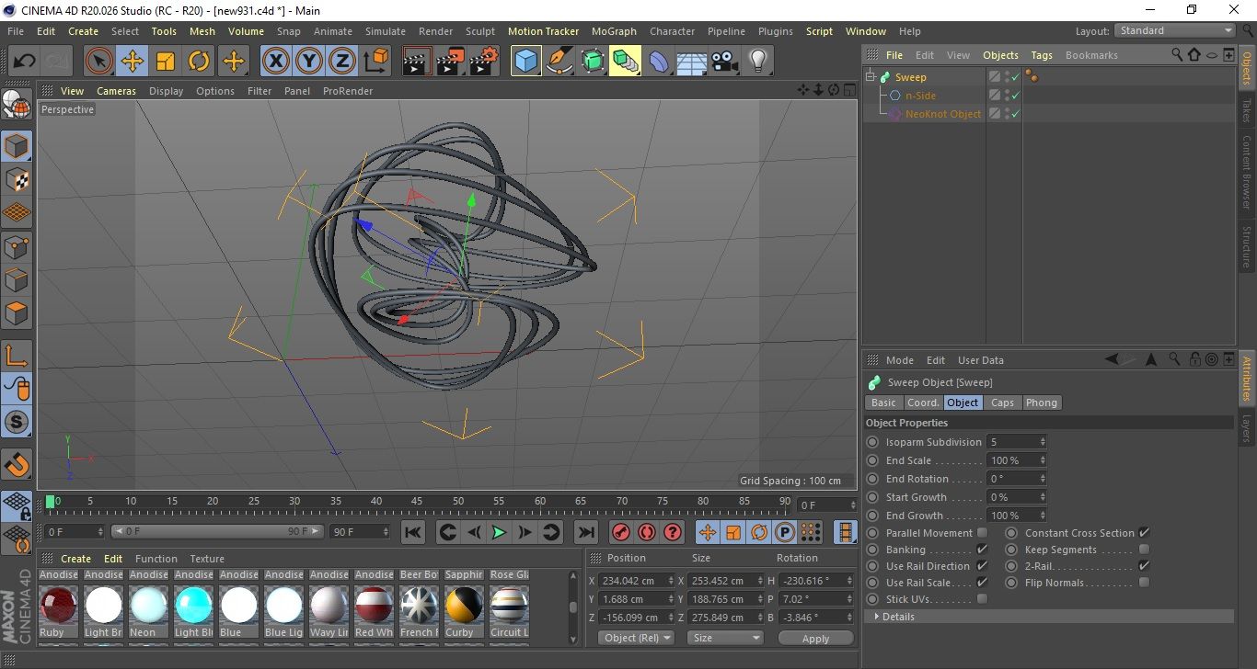Screen dimensions: 1257x669
Task: Click the coordinate system icon
Action: tap(376, 62)
